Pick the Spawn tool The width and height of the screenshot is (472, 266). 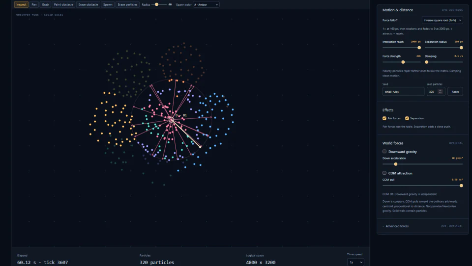click(108, 4)
